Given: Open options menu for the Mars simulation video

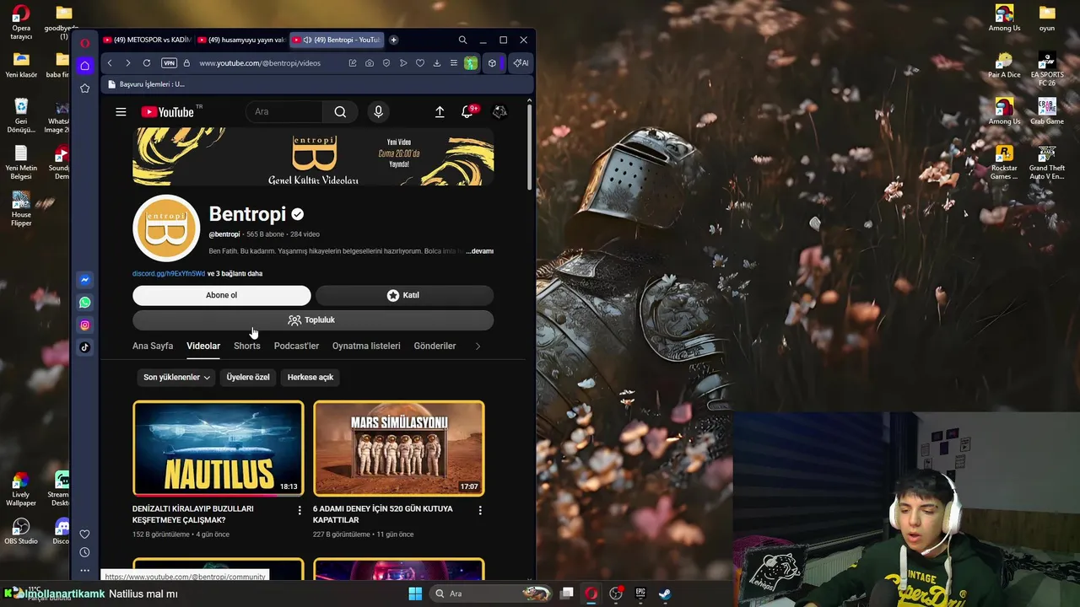Looking at the screenshot, I should pos(480,510).
